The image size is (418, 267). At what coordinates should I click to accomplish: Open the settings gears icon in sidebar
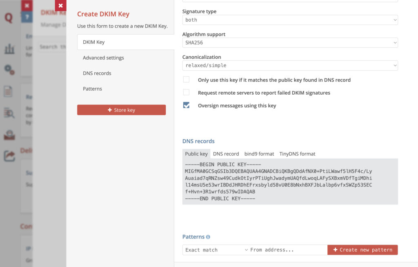(9, 69)
